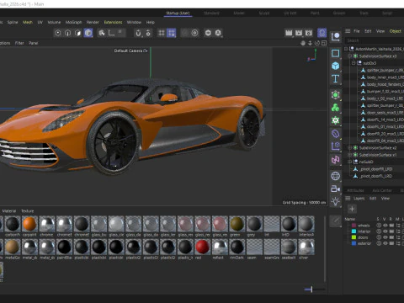The width and height of the screenshot is (404, 303).
Task: Select the Polygons mode icon
Action: pos(78,33)
